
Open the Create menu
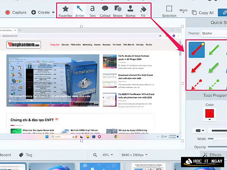pyautogui.click(x=43, y=12)
